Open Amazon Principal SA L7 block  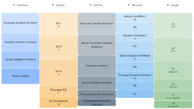pos(58,91)
